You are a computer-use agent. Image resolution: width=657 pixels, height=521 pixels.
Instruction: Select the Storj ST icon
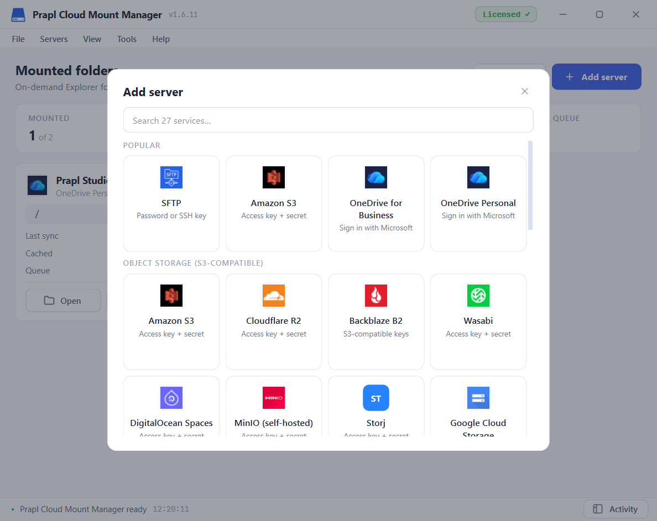[376, 398]
